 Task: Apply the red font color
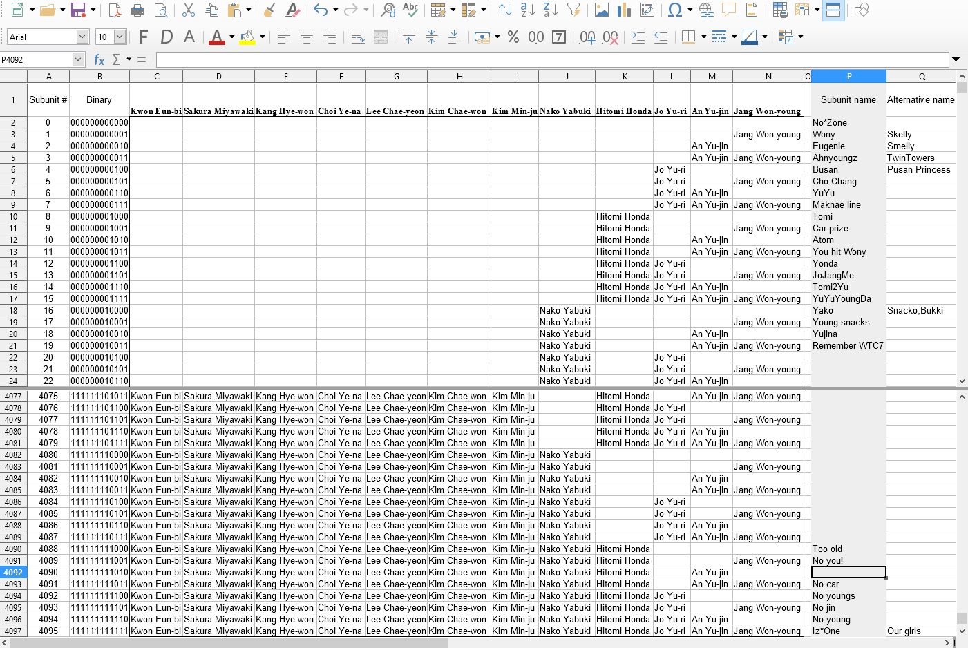pyautogui.click(x=217, y=37)
